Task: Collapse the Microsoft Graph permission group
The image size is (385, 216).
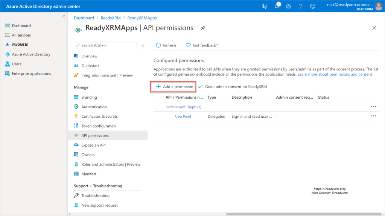Action: tap(168, 107)
